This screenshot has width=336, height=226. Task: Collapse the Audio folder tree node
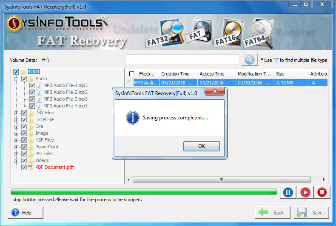click(x=16, y=79)
